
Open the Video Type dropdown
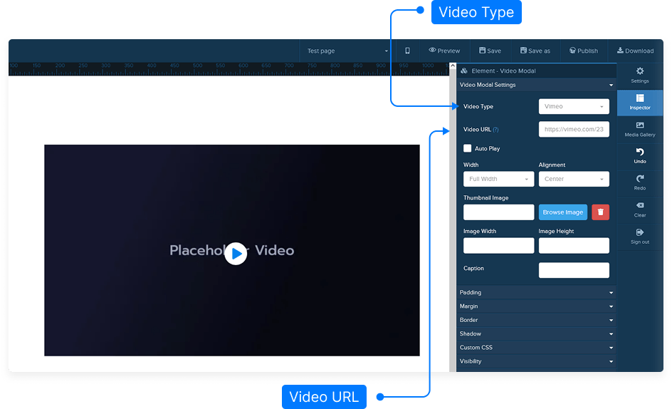click(x=573, y=107)
